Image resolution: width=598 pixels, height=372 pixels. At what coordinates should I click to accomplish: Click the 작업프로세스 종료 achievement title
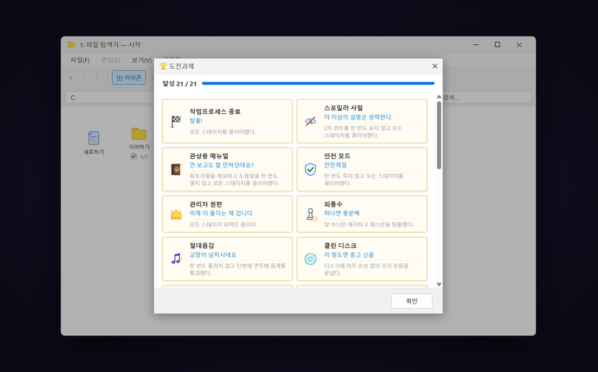[x=215, y=111]
